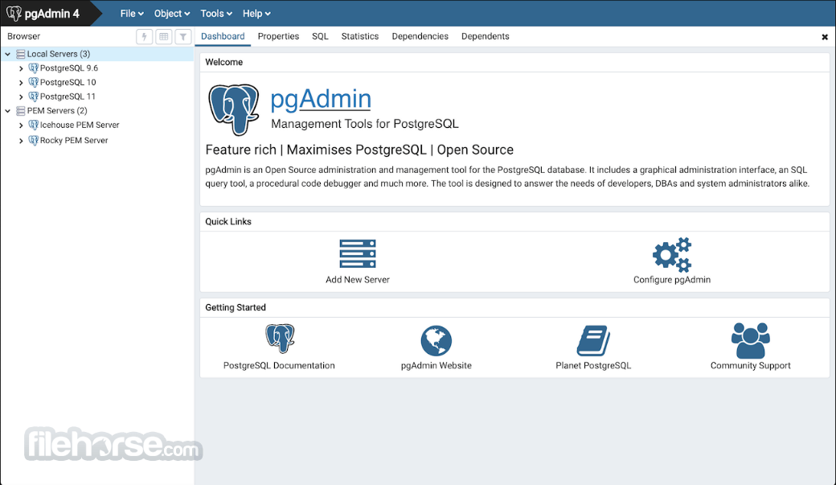This screenshot has width=836, height=485.
Task: Switch to the Properties tab
Action: (278, 36)
